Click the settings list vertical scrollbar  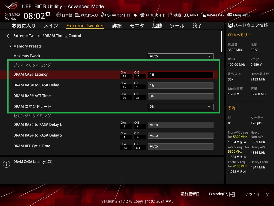click(222, 42)
